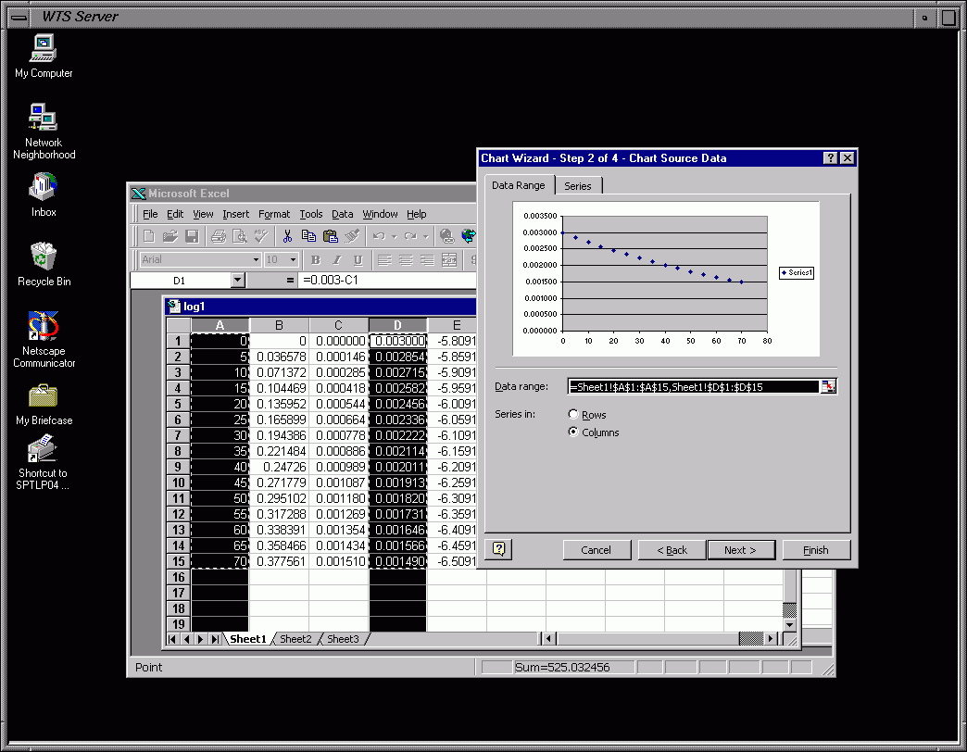This screenshot has height=752, width=967.
Task: Open the Format menu
Action: click(274, 214)
